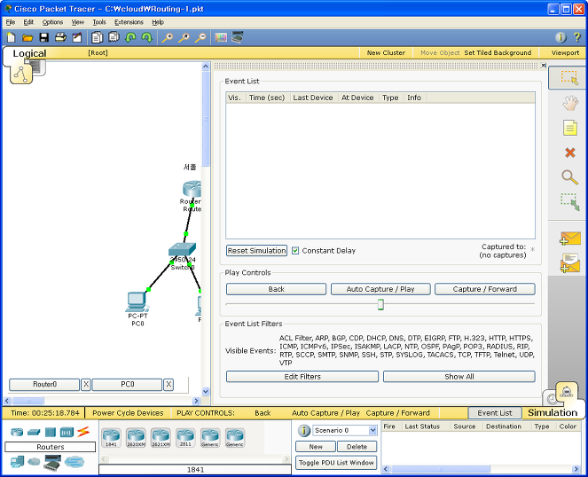Switch to the Logical workspace tab

point(29,53)
